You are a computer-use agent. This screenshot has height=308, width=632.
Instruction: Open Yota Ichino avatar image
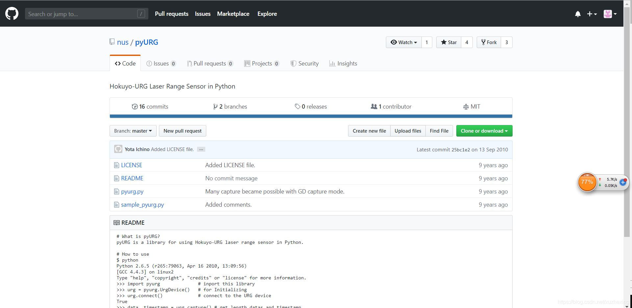click(118, 149)
